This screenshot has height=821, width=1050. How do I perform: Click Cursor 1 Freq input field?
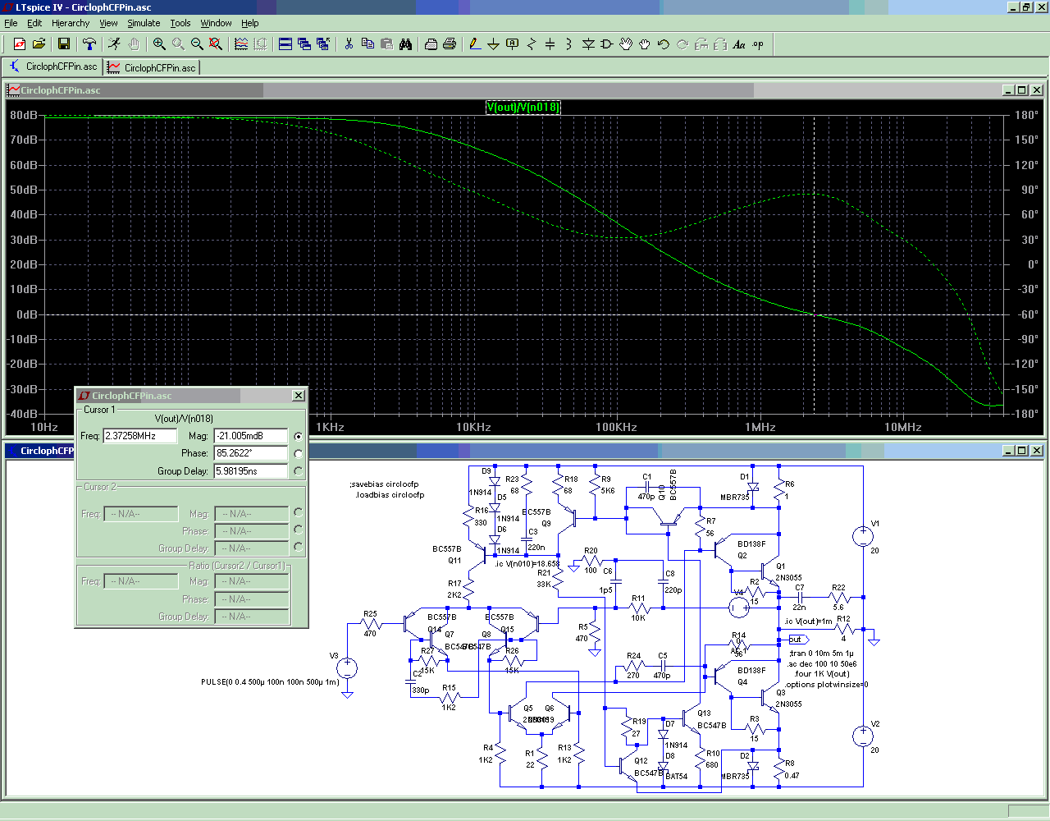click(140, 436)
